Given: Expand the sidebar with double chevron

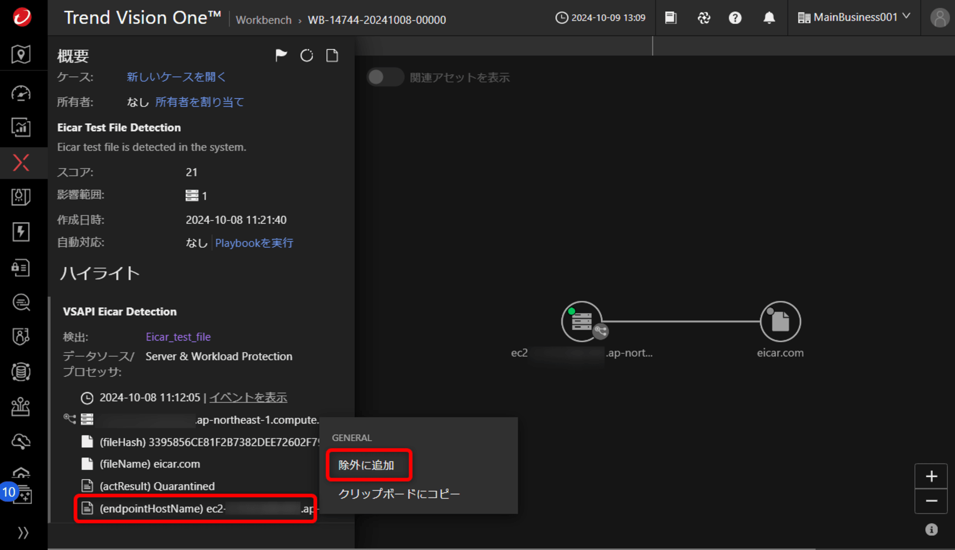Looking at the screenshot, I should coord(22,533).
